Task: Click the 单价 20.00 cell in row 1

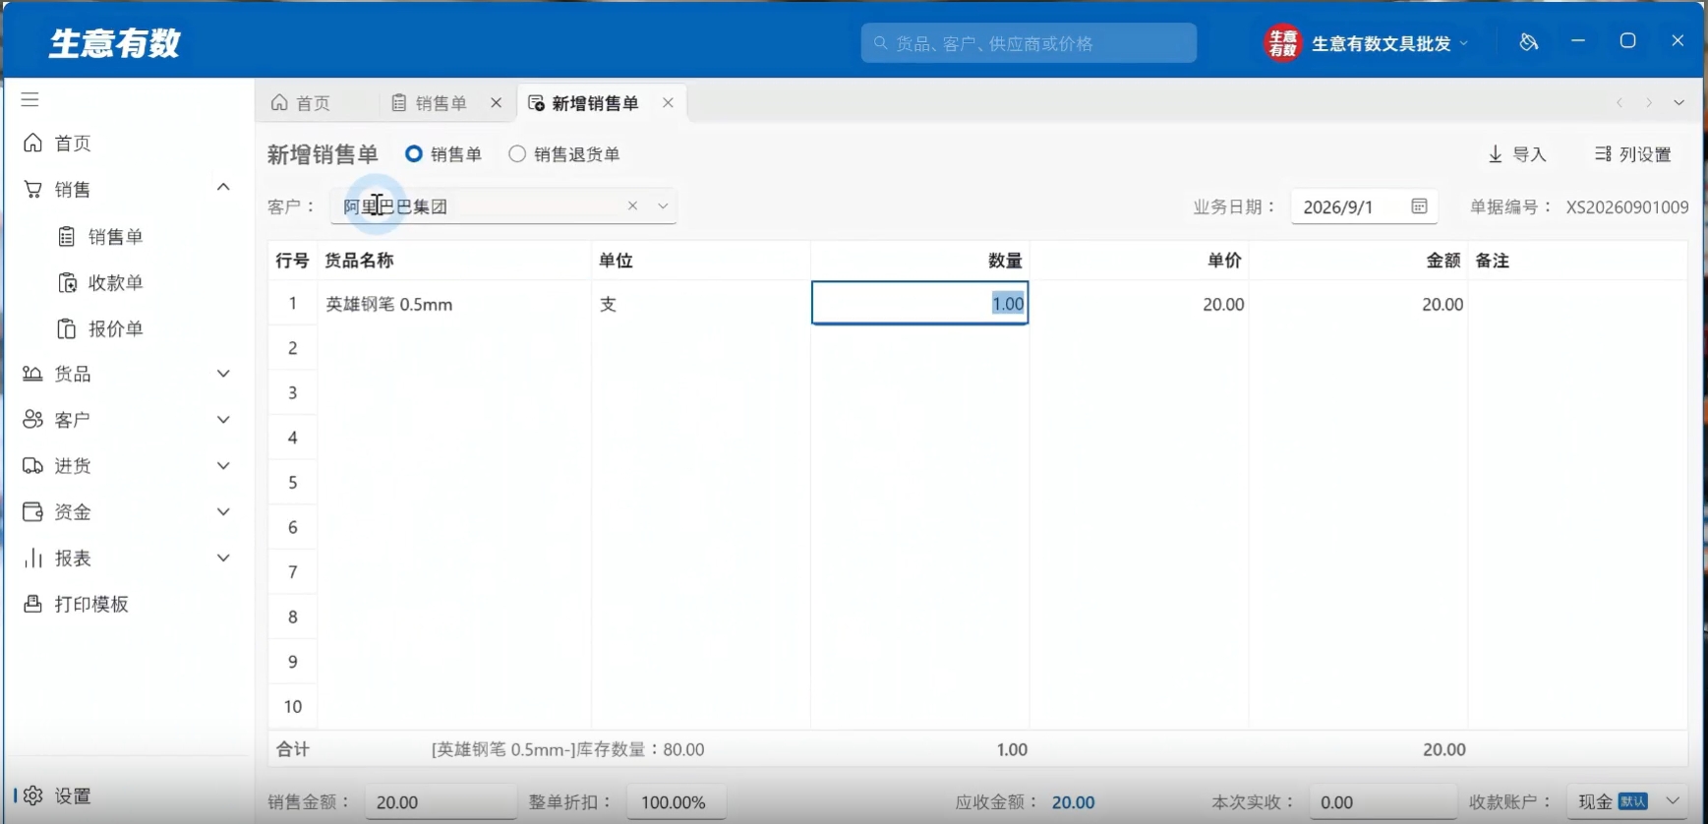Action: pyautogui.click(x=1140, y=304)
